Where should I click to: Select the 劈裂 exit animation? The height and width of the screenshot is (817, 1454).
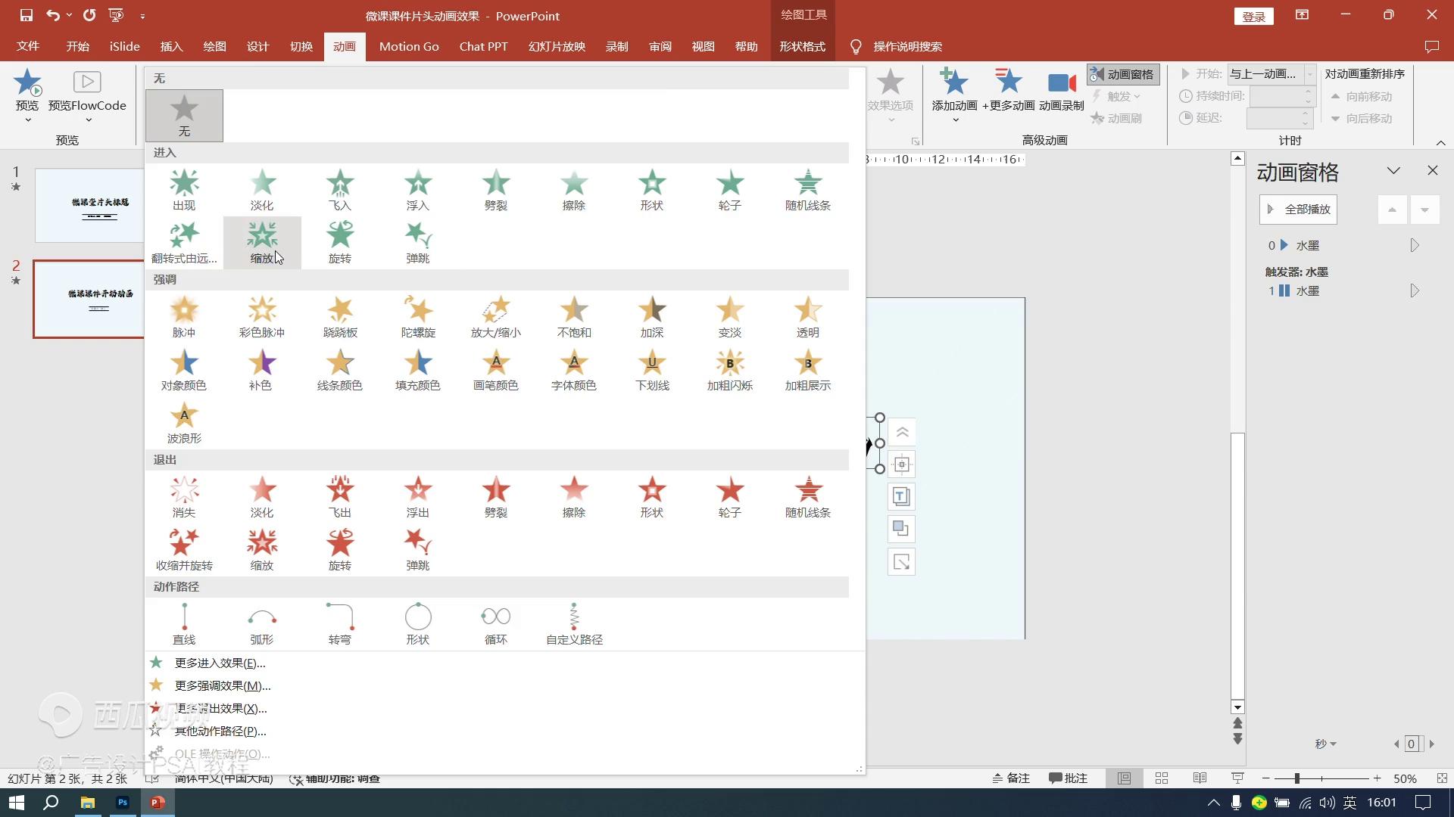tap(496, 496)
